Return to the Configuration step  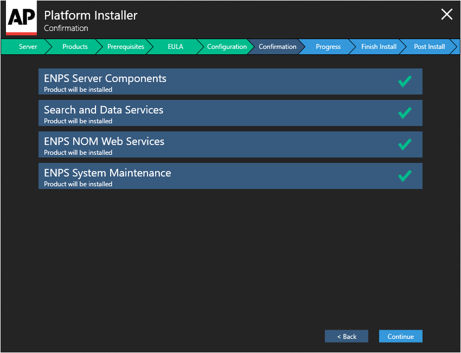pos(227,47)
